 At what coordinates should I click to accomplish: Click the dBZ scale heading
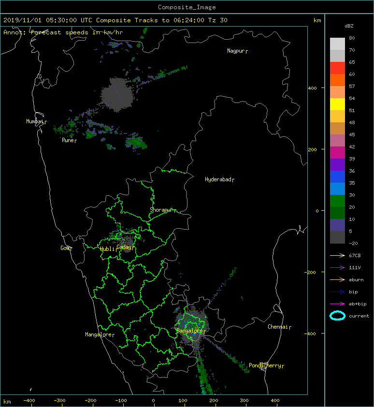(349, 26)
